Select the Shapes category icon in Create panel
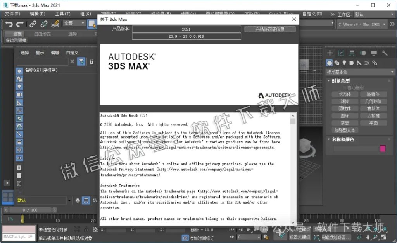 (x=337, y=63)
